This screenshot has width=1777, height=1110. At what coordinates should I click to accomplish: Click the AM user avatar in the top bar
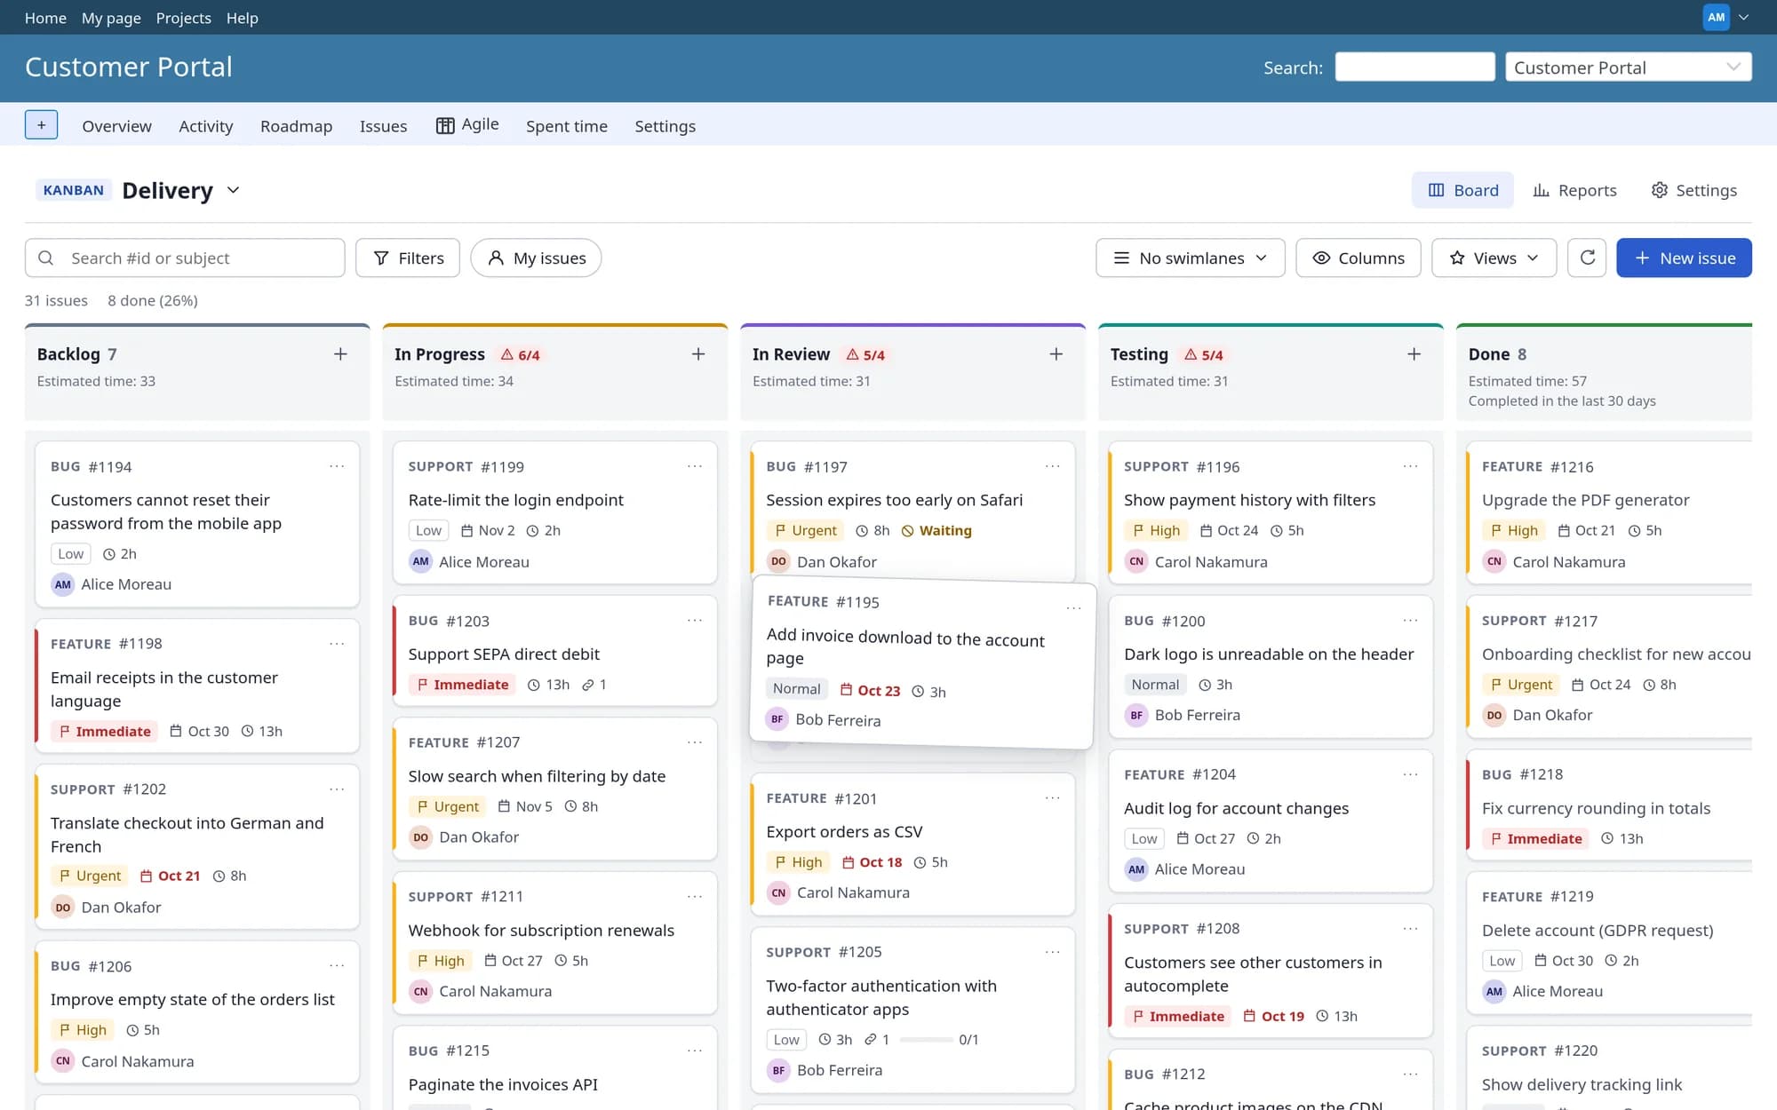[1716, 17]
